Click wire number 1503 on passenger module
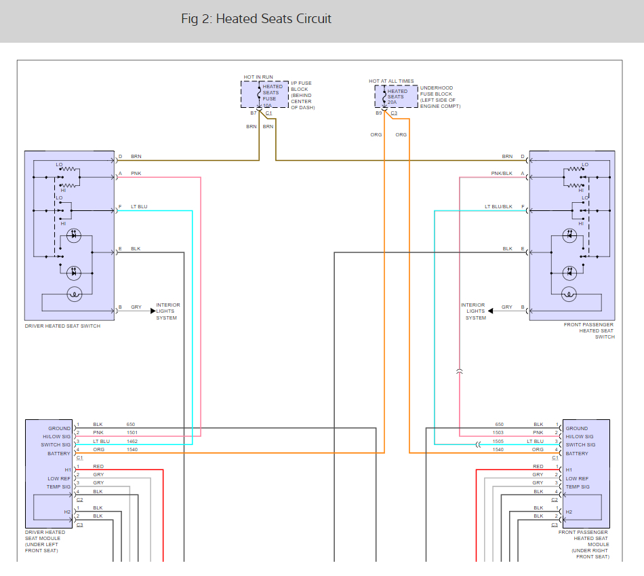Screen dimensions: 644x576 click(x=499, y=433)
